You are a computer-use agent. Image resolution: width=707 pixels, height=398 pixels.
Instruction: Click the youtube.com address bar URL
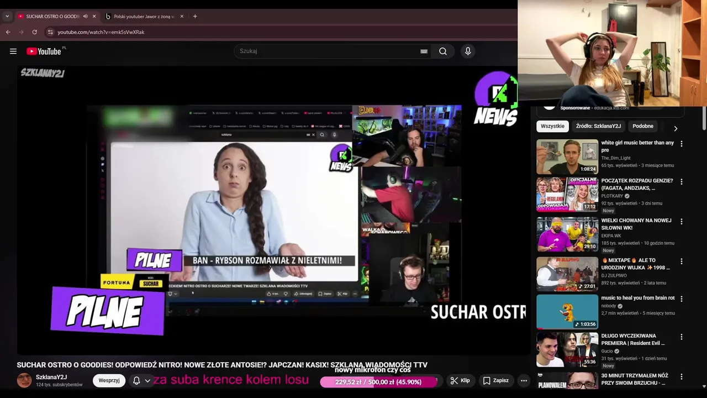[101, 32]
